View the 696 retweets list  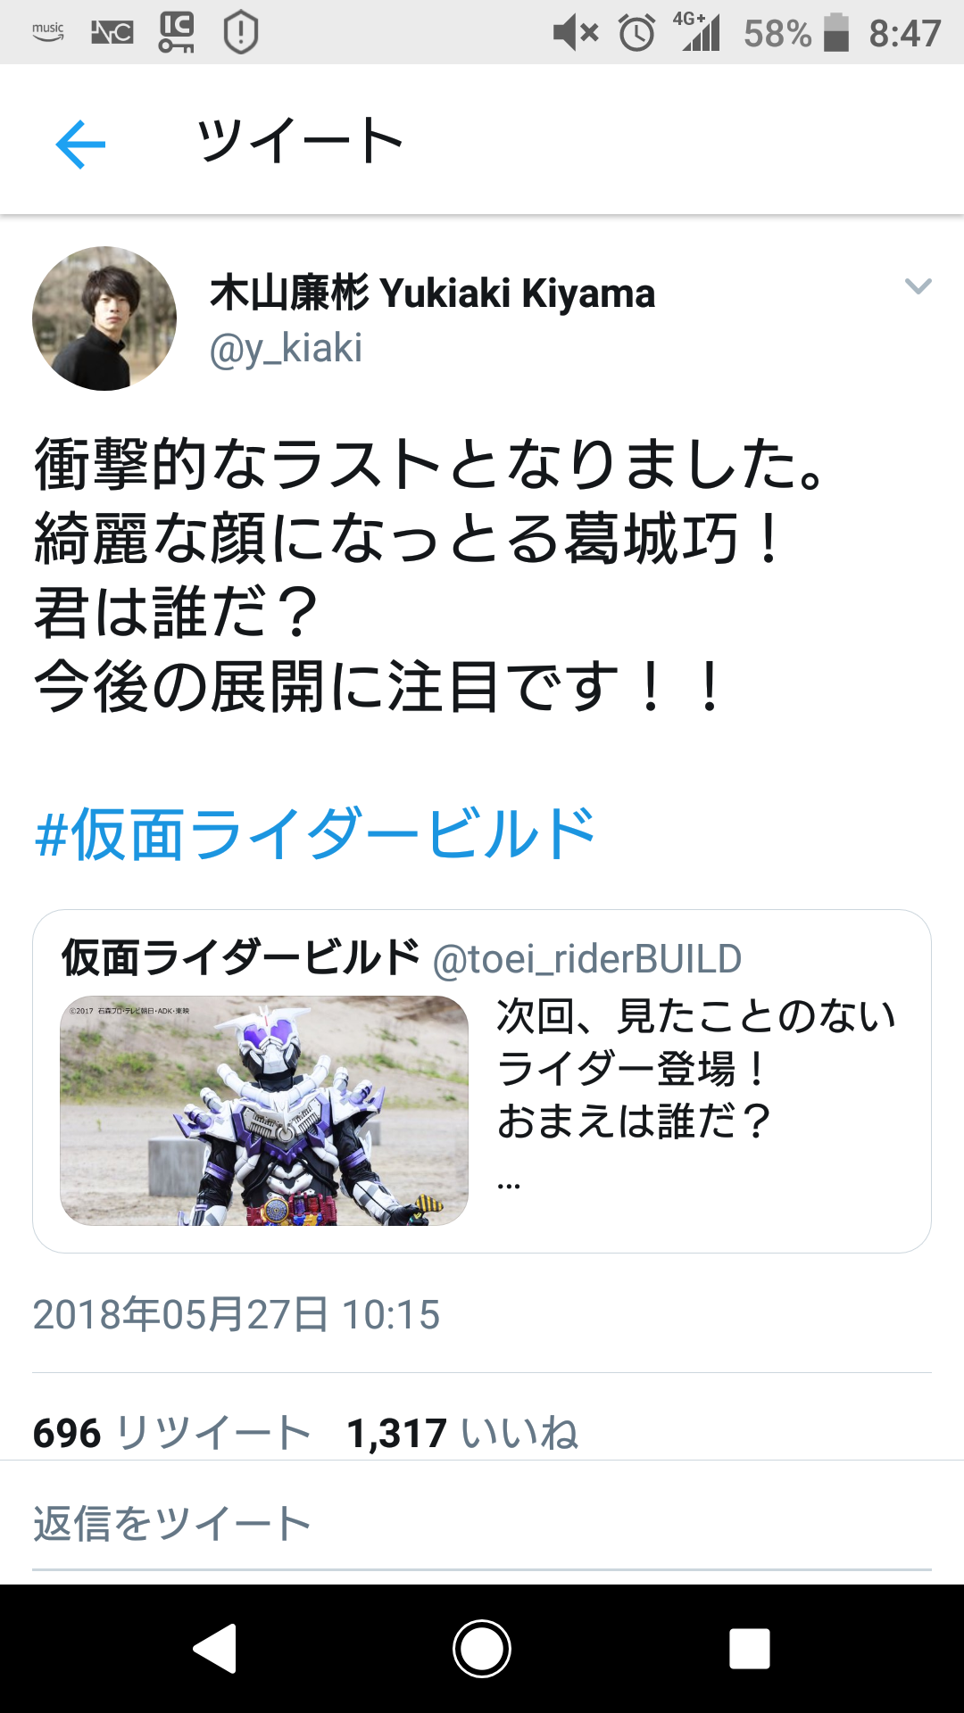pyautogui.click(x=171, y=1433)
